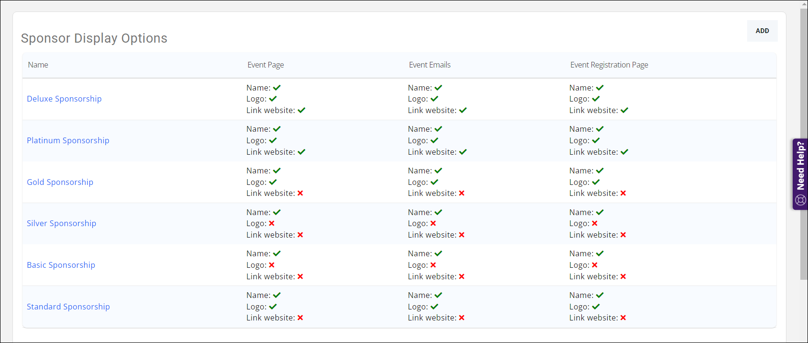Click the red X for Standard Sponsorship Link website in Event Page
The width and height of the screenshot is (808, 343).
coord(301,317)
